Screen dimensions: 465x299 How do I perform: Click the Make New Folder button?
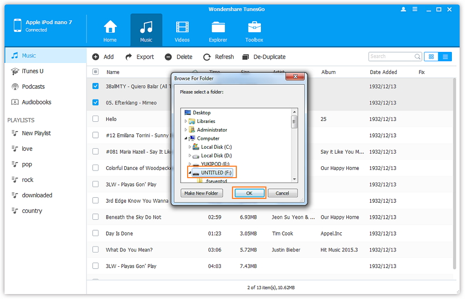click(201, 193)
